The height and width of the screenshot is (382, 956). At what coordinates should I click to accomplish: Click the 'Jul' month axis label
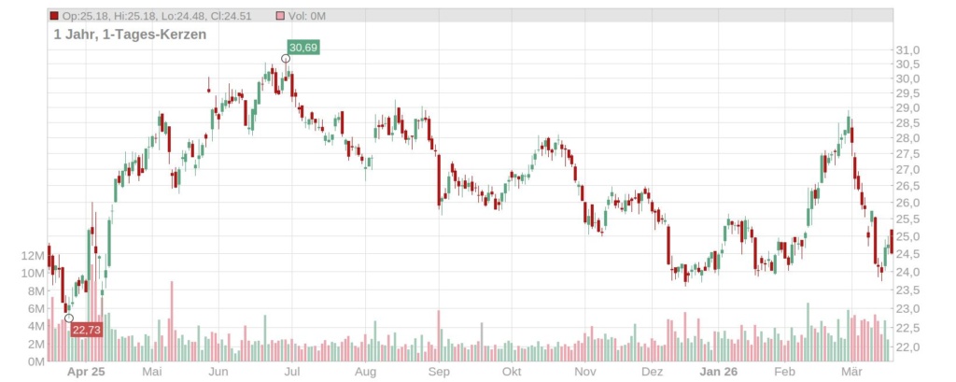291,372
